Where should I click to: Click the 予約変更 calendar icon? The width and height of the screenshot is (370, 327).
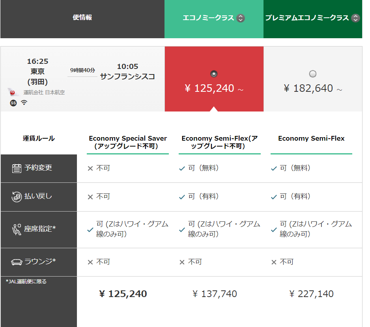point(17,168)
